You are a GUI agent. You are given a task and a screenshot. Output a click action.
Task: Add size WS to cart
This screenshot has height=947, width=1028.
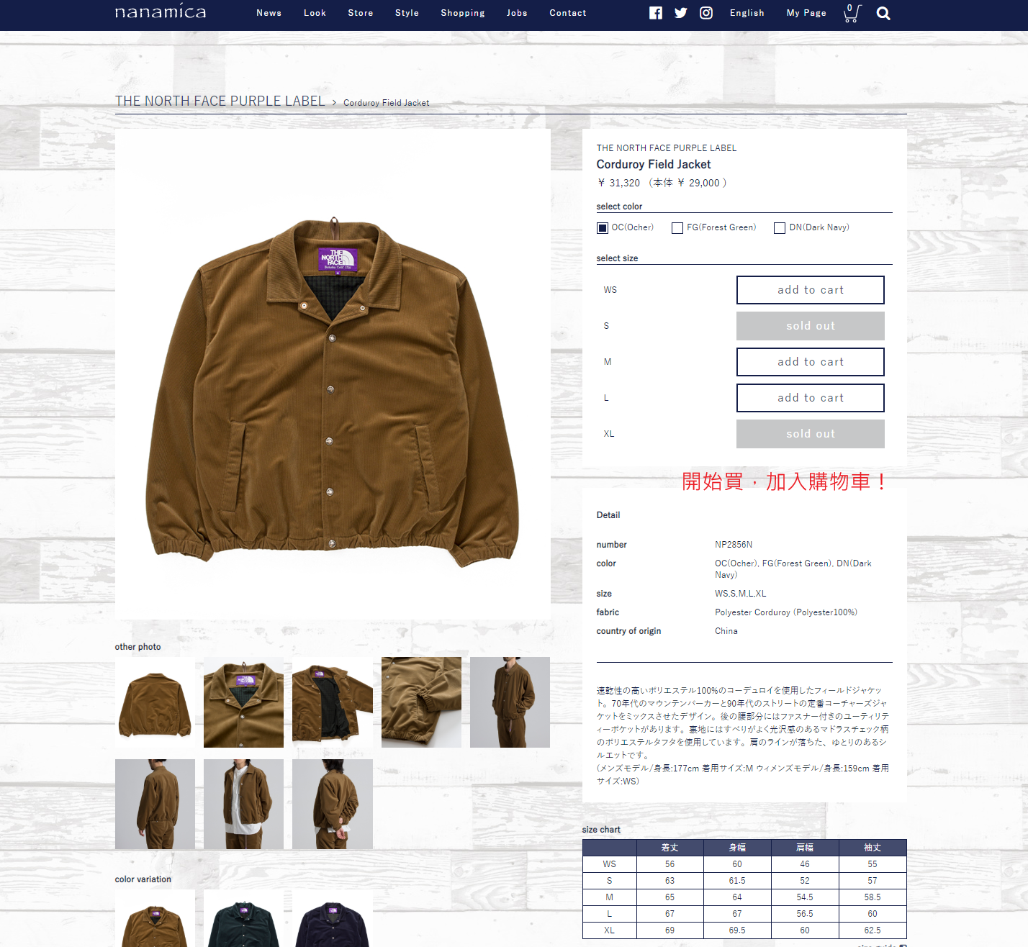pyautogui.click(x=810, y=290)
